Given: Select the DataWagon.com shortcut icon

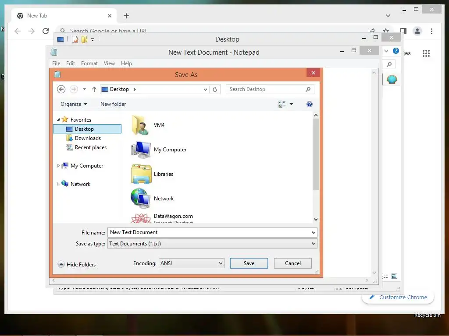Looking at the screenshot, I should tap(141, 218).
